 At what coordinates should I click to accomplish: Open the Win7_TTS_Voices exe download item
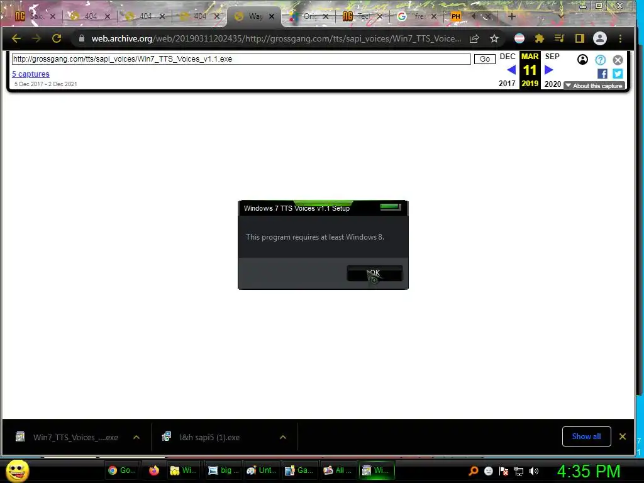(x=68, y=437)
